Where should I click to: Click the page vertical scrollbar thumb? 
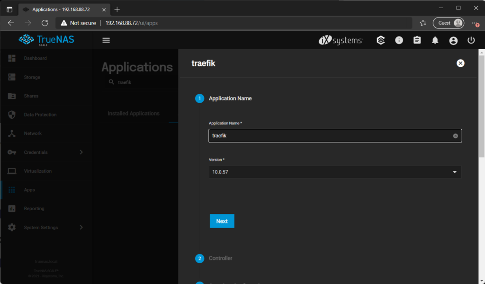pyautogui.click(x=482, y=106)
